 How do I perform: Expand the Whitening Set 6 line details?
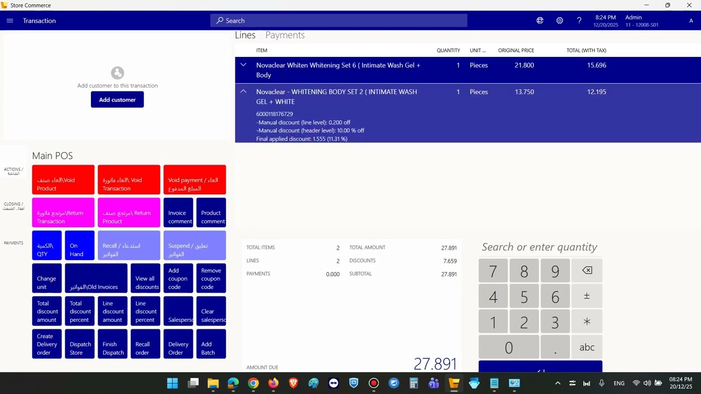[x=243, y=65]
